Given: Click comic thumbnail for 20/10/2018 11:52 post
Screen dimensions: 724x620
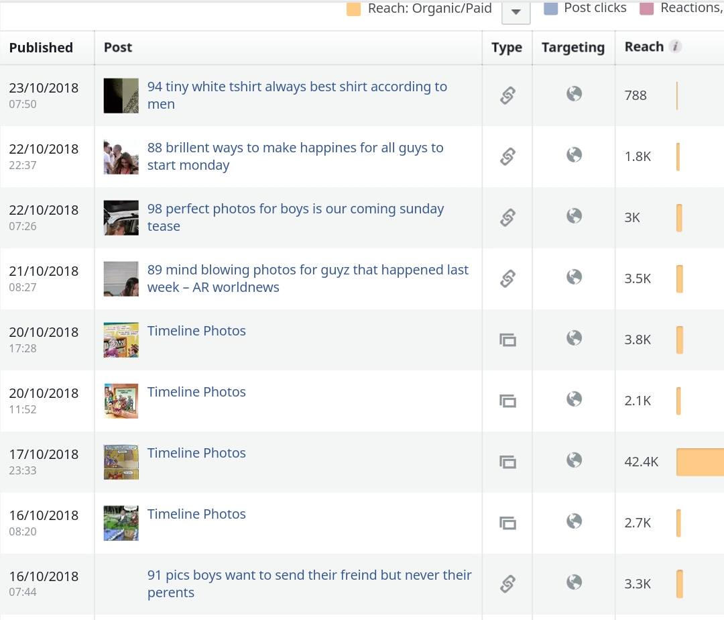Looking at the screenshot, I should (121, 401).
